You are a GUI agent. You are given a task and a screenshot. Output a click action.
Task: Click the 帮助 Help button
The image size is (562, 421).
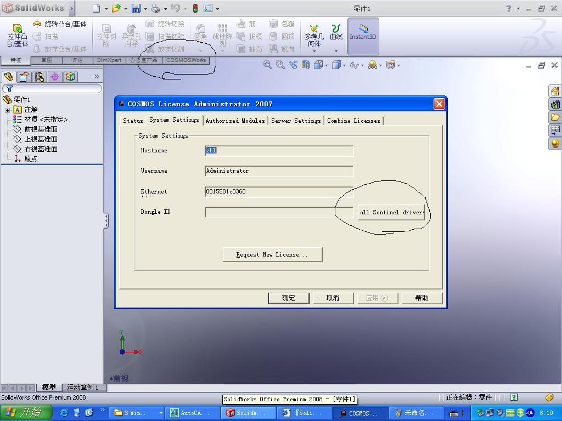pyautogui.click(x=422, y=298)
